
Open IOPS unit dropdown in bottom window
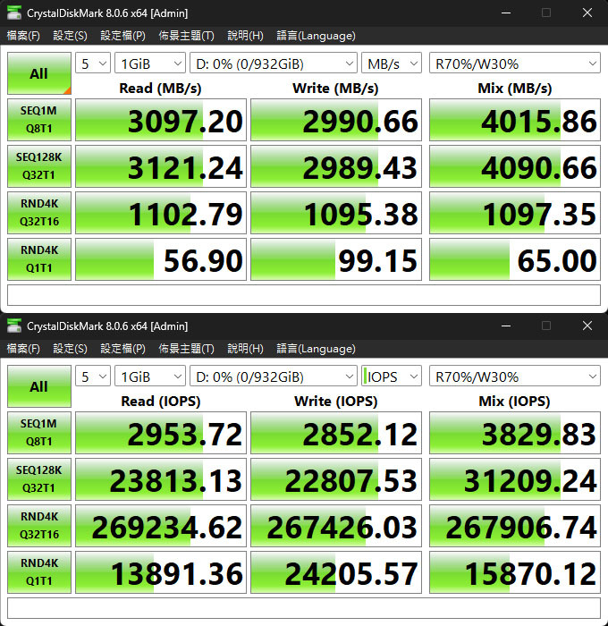pyautogui.click(x=392, y=376)
